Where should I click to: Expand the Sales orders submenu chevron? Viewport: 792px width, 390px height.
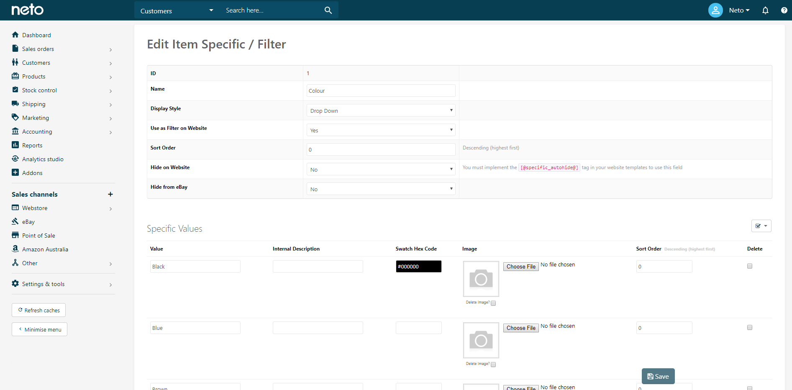point(110,50)
